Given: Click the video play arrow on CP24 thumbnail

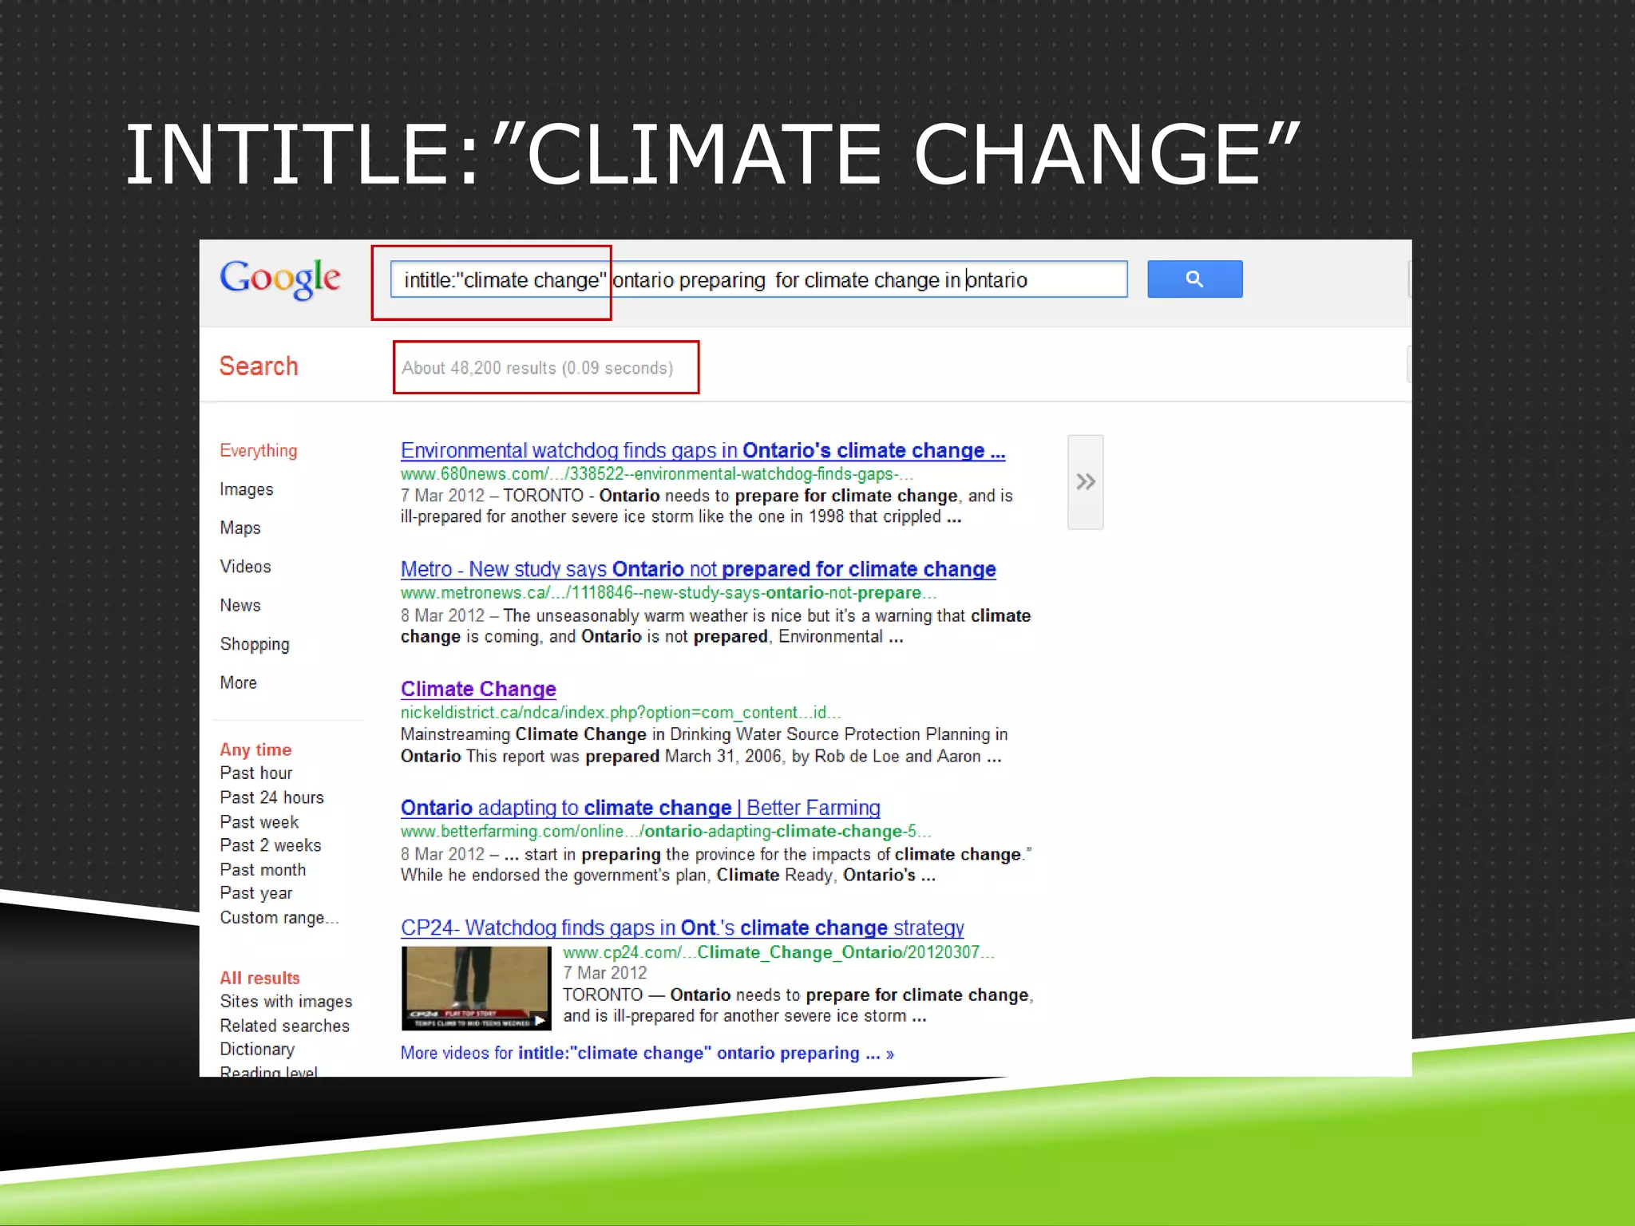Looking at the screenshot, I should [540, 1020].
